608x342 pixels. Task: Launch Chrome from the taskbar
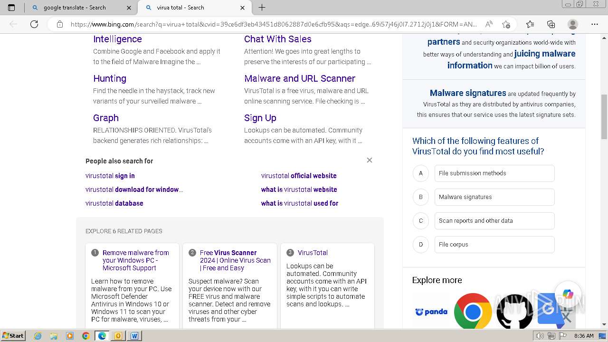click(x=85, y=336)
